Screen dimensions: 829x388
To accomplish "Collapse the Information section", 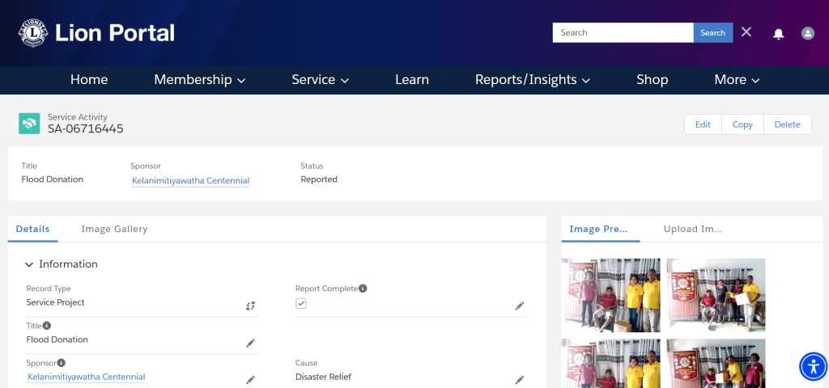I will [62, 264].
